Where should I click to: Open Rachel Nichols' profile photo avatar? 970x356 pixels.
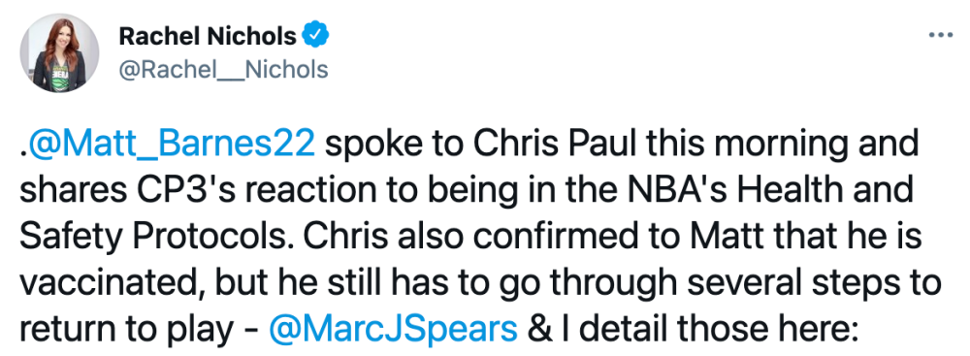(x=59, y=53)
